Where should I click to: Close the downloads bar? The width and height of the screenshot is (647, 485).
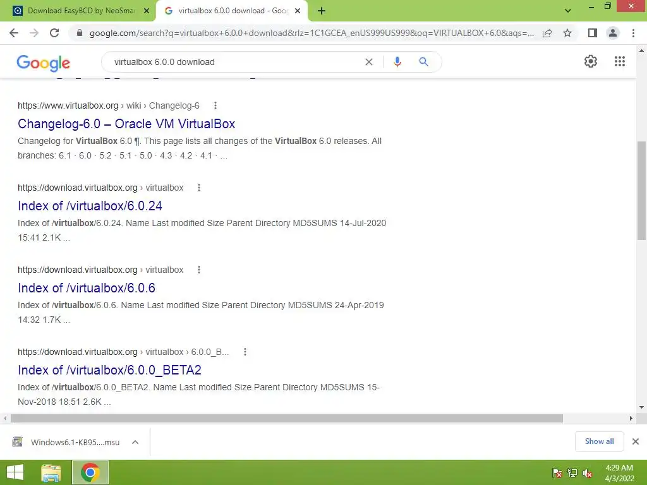click(x=636, y=441)
